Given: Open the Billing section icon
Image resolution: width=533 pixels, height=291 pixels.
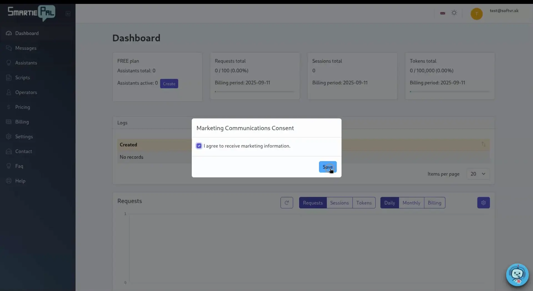Looking at the screenshot, I should pyautogui.click(x=9, y=122).
